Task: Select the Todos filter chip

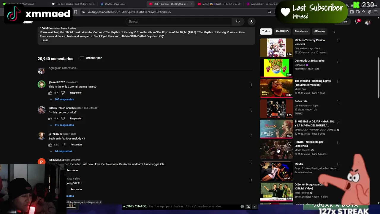Action: click(266, 31)
